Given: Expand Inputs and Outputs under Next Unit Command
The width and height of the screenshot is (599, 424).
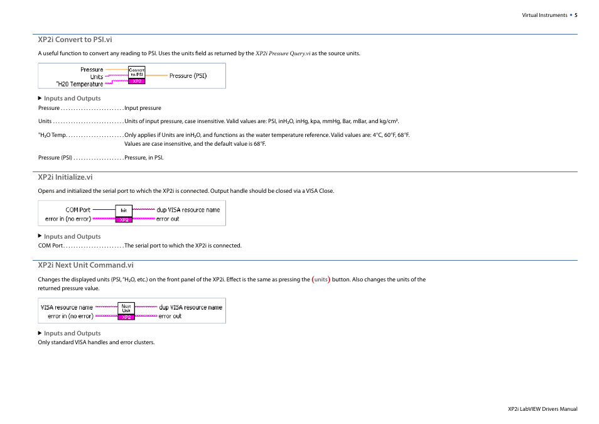Looking at the screenshot, I should pyautogui.click(x=69, y=333).
